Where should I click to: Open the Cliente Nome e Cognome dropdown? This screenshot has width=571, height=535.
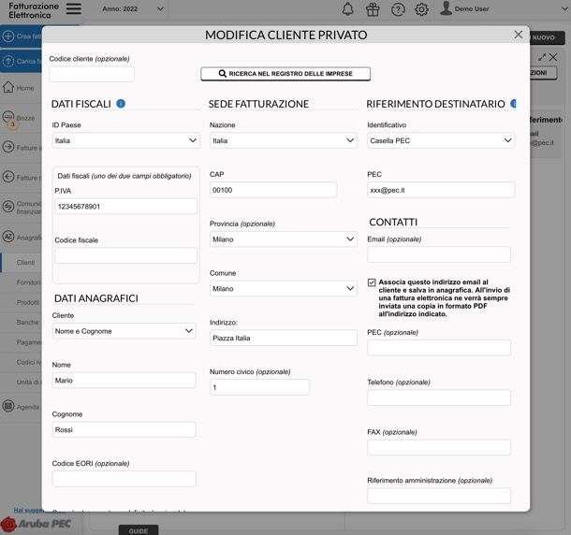[124, 331]
